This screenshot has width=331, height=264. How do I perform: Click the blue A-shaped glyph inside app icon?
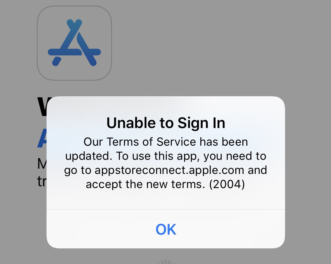point(74,43)
